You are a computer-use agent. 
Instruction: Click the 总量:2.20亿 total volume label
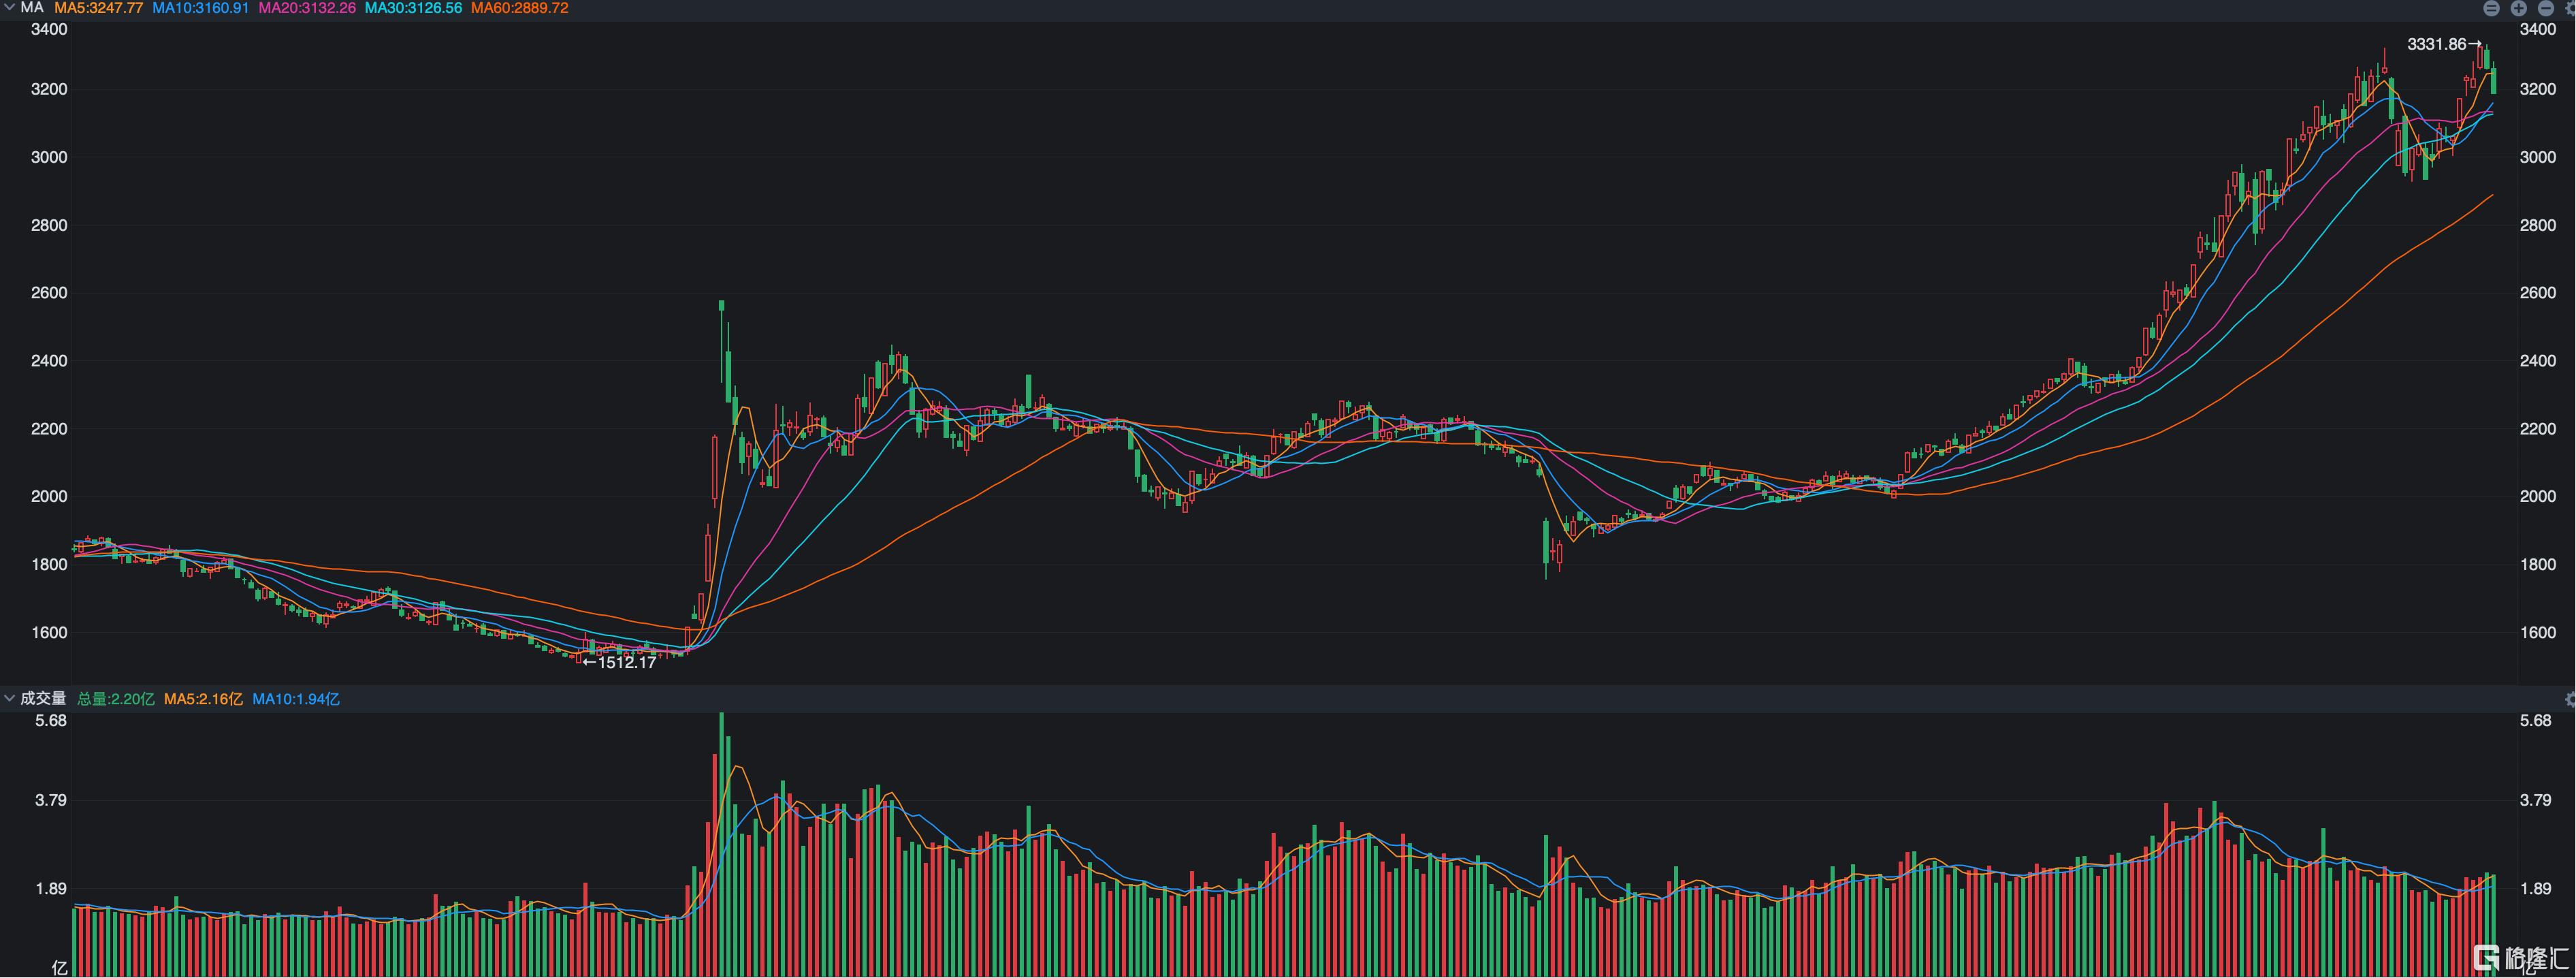(x=116, y=699)
